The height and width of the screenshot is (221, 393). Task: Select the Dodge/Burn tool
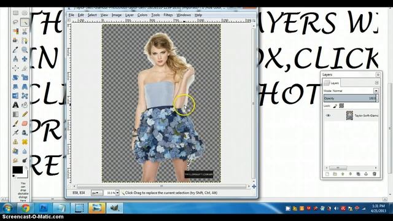point(25,160)
